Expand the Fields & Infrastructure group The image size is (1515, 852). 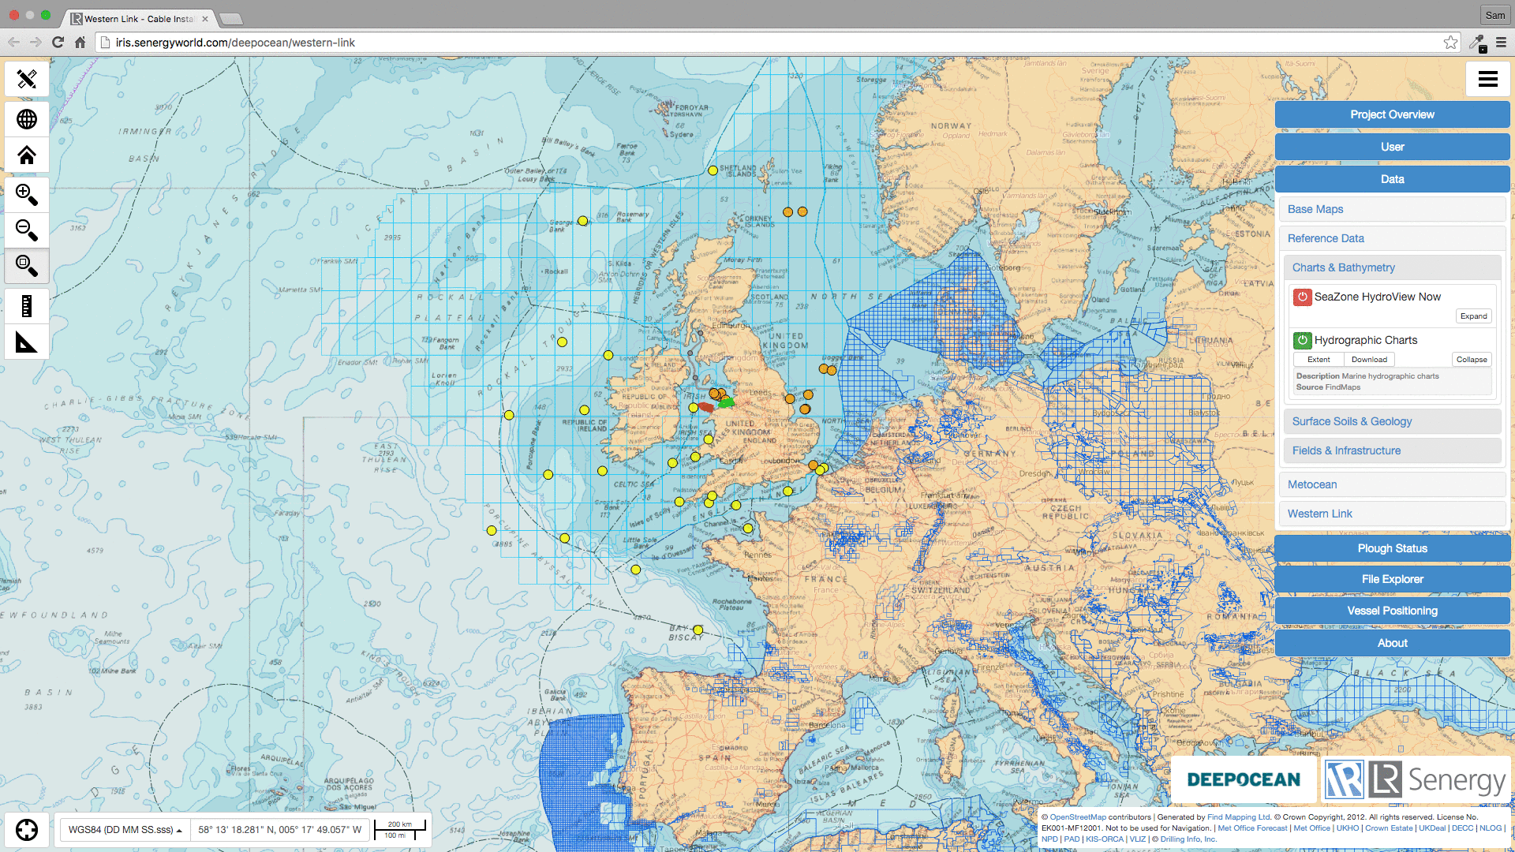point(1393,450)
